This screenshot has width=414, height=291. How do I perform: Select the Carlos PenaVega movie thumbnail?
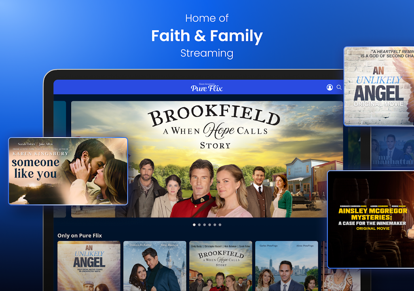pos(287,266)
